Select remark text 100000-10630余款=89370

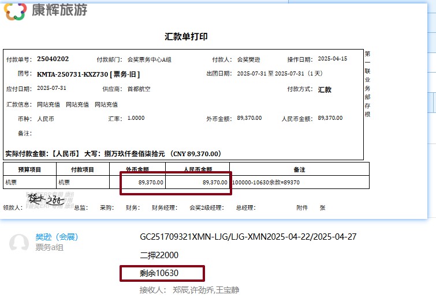tap(266, 182)
